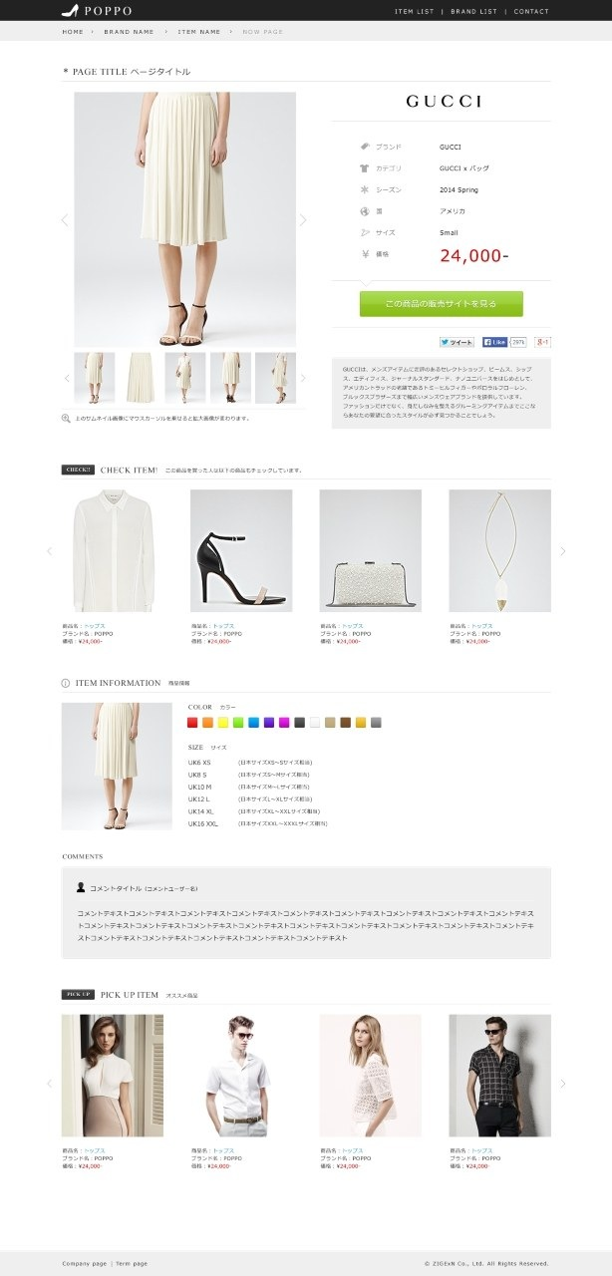Go to BRAND NAME breadcrumb link
This screenshot has height=1276, width=612.
[x=129, y=32]
